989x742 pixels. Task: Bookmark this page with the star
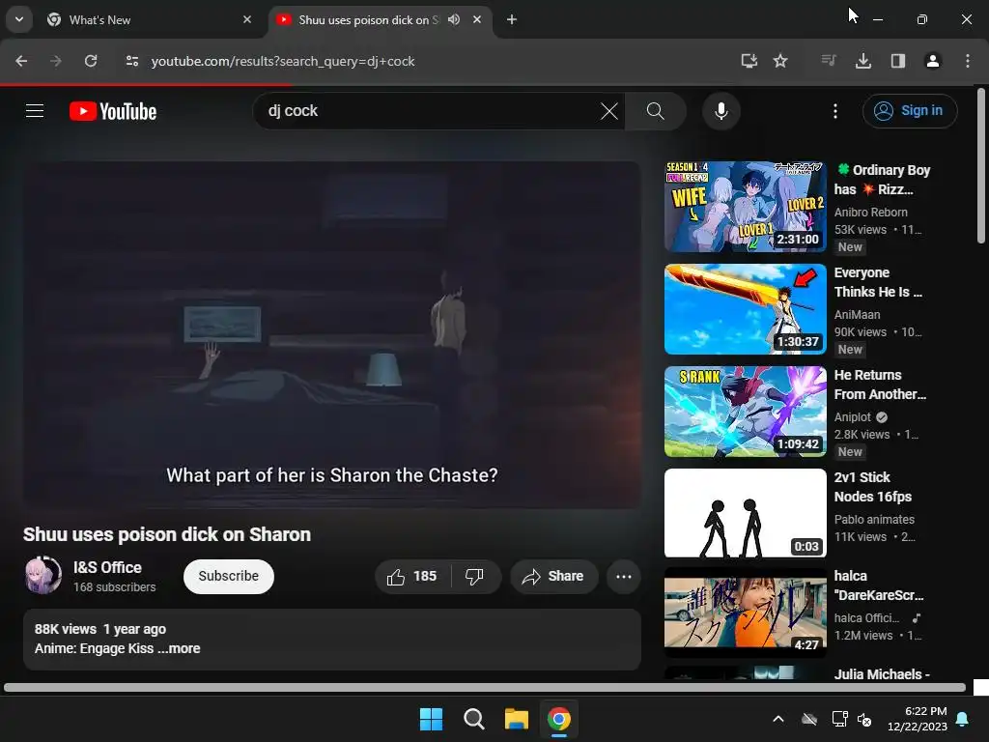780,61
